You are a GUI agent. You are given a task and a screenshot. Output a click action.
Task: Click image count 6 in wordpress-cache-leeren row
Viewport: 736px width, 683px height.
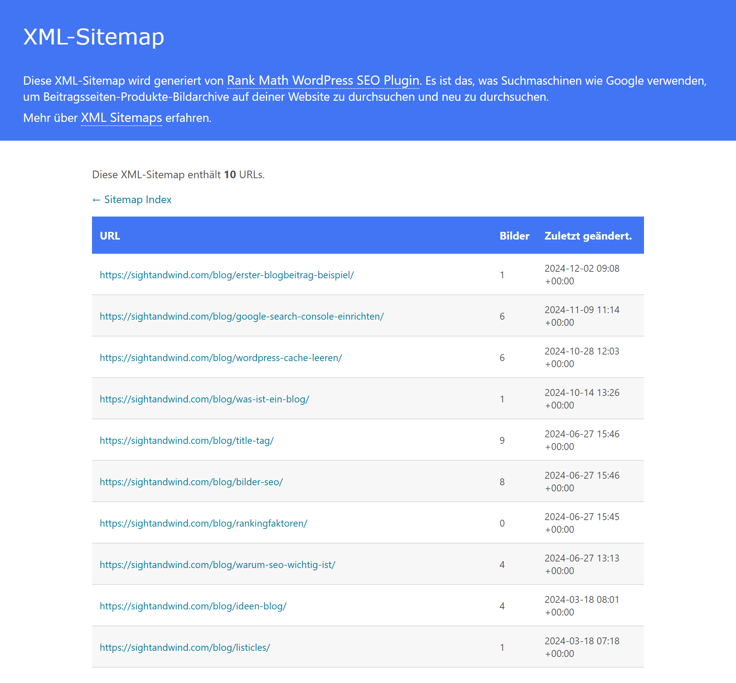click(x=502, y=358)
